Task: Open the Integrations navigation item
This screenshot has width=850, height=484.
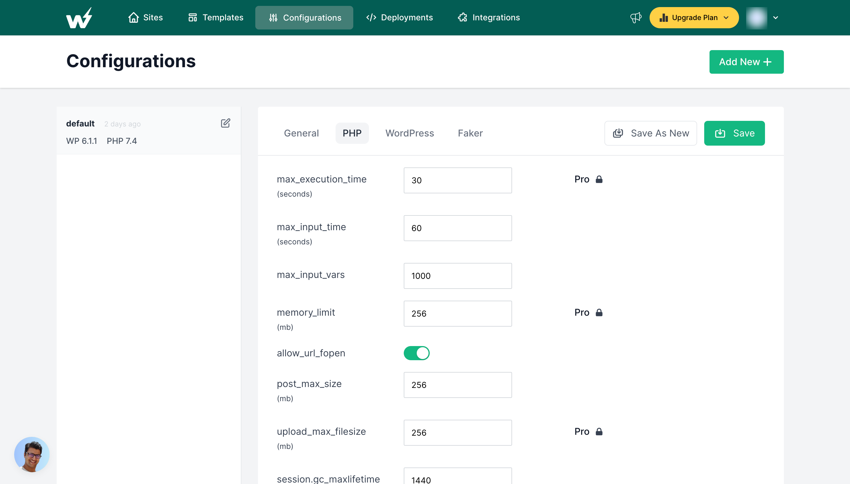Action: (x=488, y=18)
